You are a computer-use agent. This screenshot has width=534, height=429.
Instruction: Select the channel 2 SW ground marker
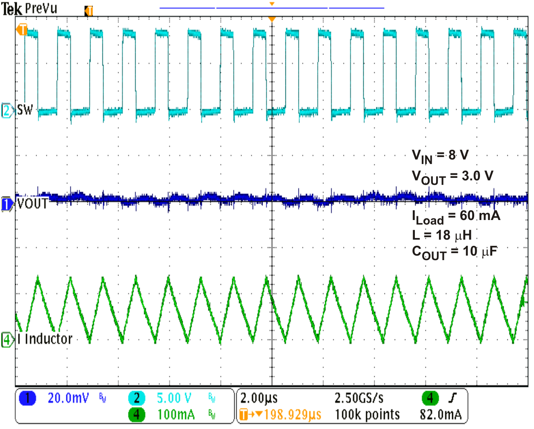(8, 110)
